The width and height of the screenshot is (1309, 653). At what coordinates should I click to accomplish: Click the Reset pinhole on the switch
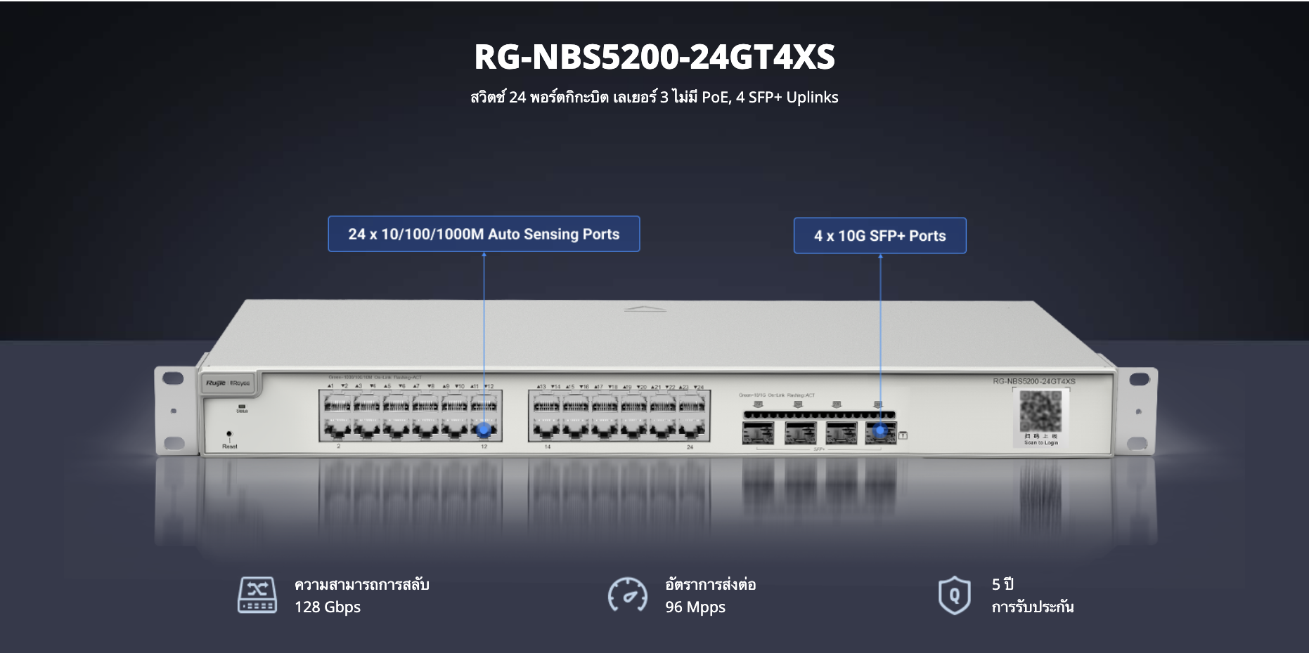(229, 435)
